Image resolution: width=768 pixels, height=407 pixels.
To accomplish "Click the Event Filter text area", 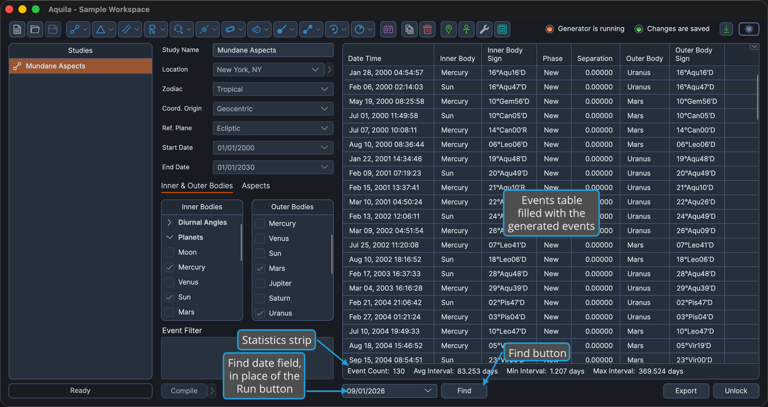I will [247, 358].
